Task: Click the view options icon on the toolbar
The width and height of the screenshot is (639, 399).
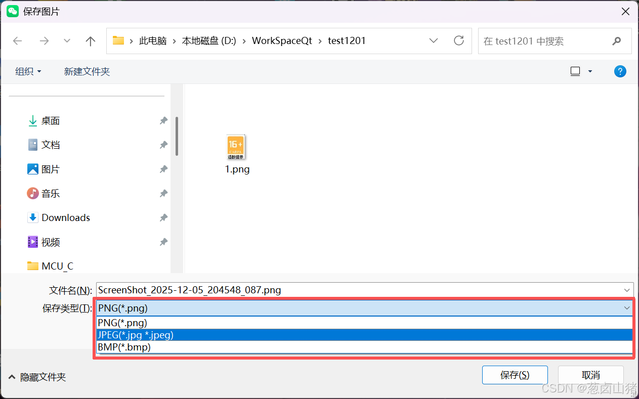Action: click(x=575, y=71)
